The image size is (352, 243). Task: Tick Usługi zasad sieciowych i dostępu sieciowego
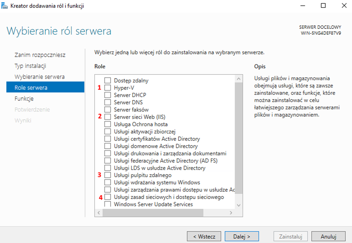[108, 197]
